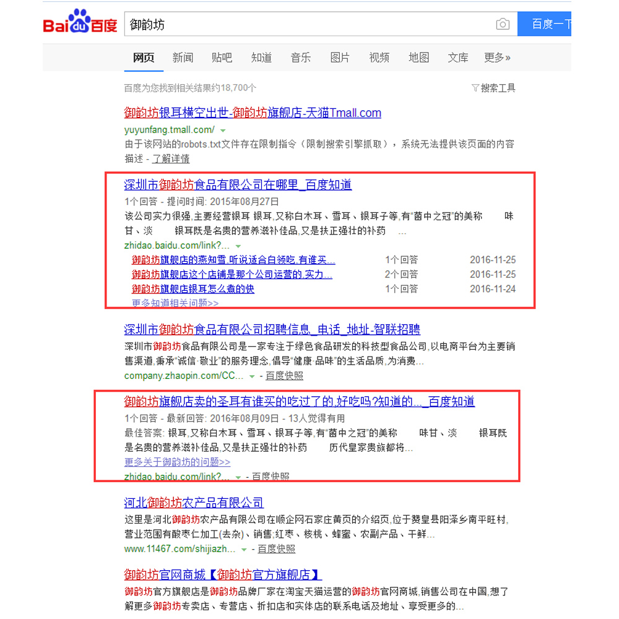Expand 更多» search categories
Image resolution: width=619 pixels, height=619 pixels.
[x=498, y=58]
